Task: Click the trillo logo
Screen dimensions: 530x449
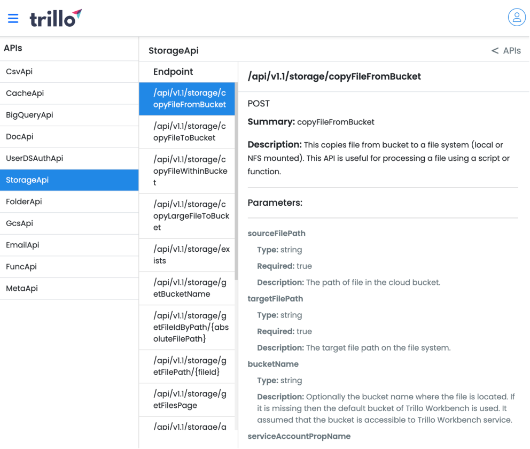Action: 56,18
